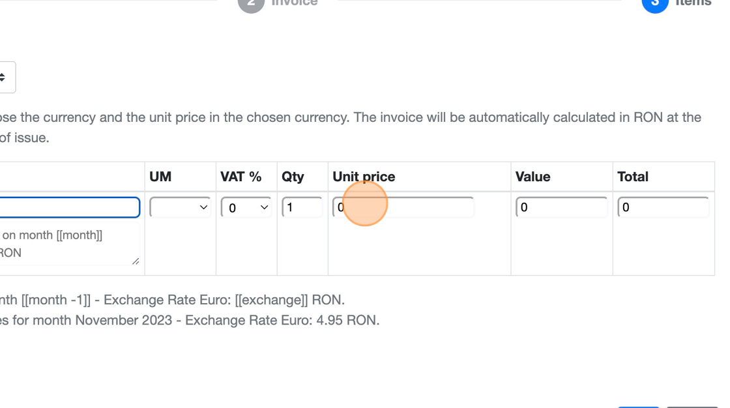730x408 pixels.
Task: Focus the Qty input field
Action: click(x=302, y=207)
